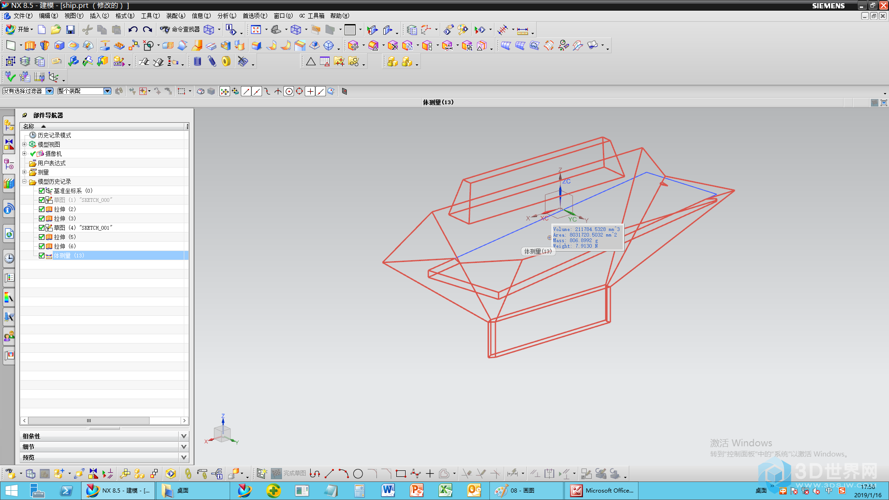Select the Profile sketch tool

coord(315,474)
